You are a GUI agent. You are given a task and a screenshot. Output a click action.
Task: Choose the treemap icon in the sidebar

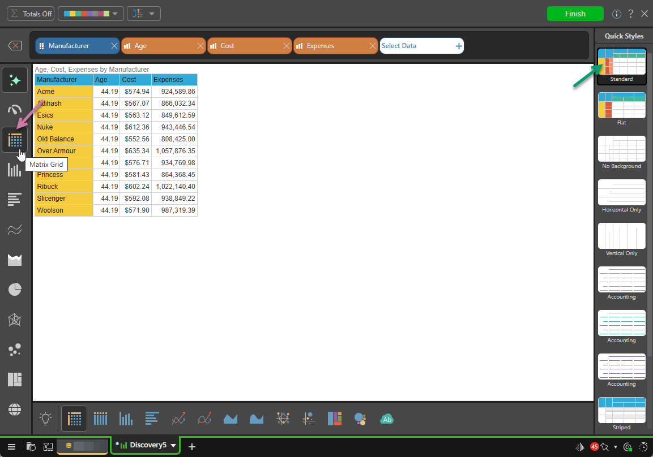coord(15,379)
